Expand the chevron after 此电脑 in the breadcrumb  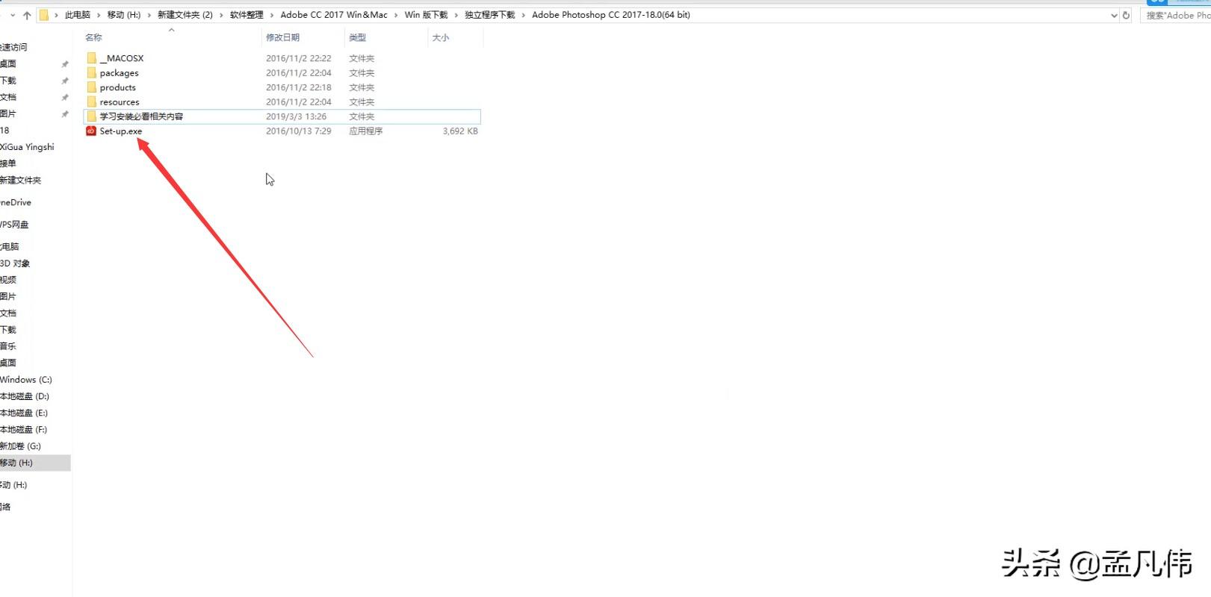(99, 15)
